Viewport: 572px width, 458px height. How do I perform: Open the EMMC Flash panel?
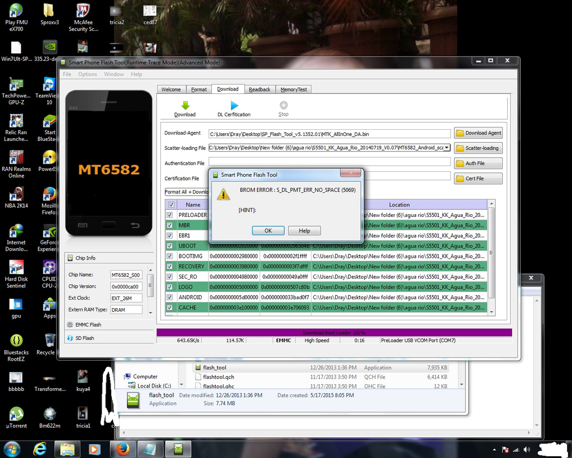[x=88, y=324]
